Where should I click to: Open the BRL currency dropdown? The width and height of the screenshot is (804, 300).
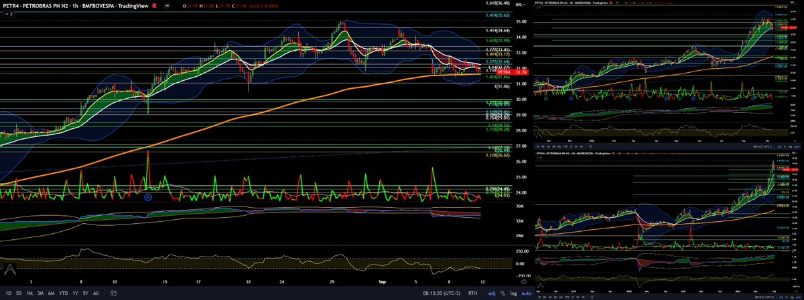click(x=520, y=5)
